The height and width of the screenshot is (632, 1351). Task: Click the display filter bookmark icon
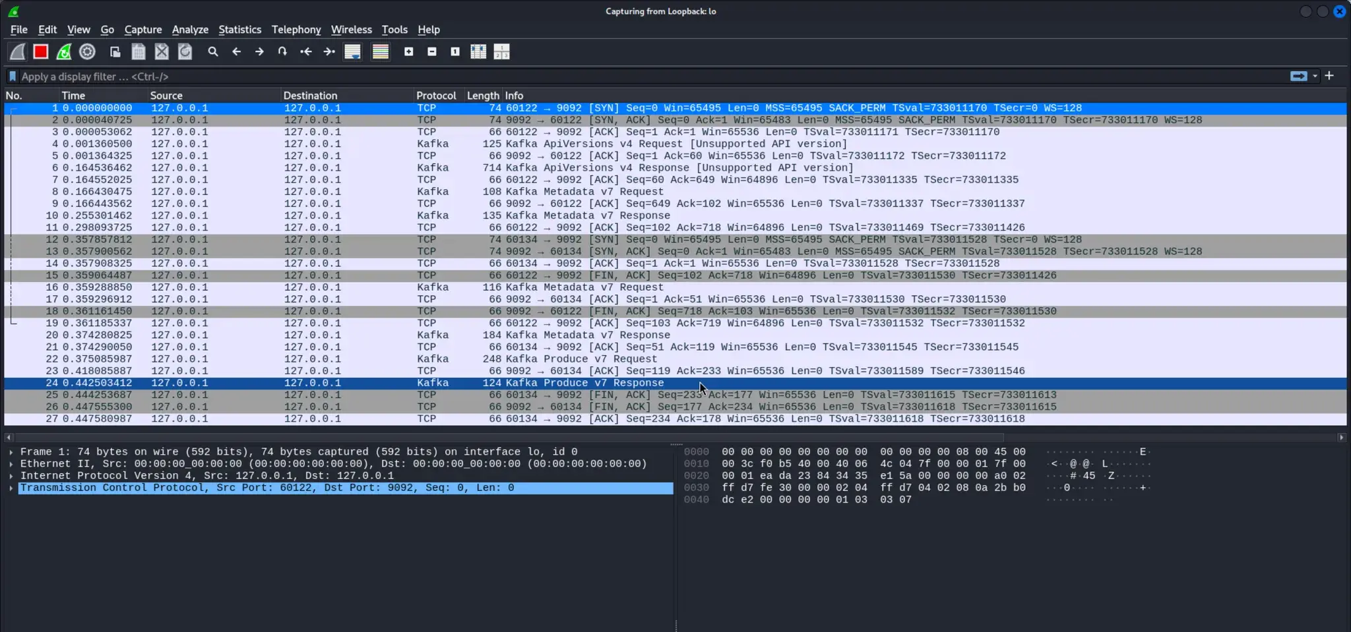coord(13,76)
